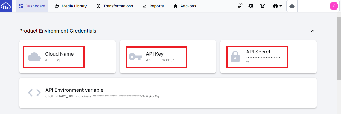Click the Cloud Name cloud icon
341x114 pixels.
click(34, 57)
